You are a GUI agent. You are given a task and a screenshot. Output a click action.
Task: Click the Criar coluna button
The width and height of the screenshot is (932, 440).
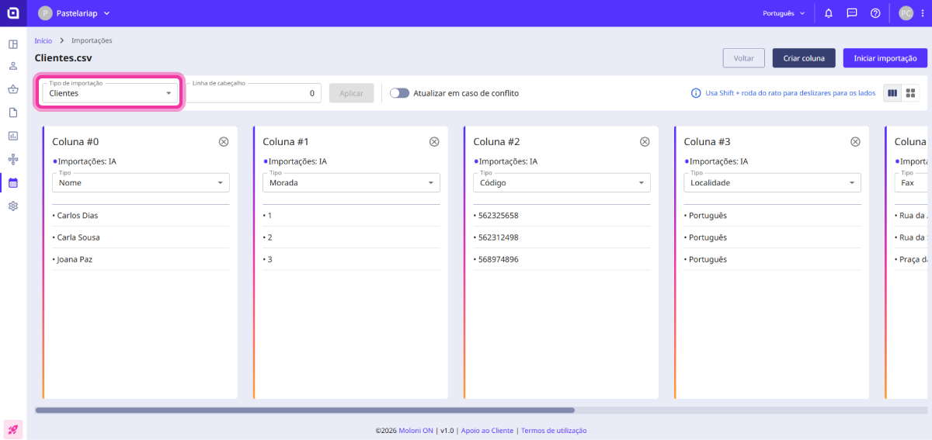pos(804,58)
